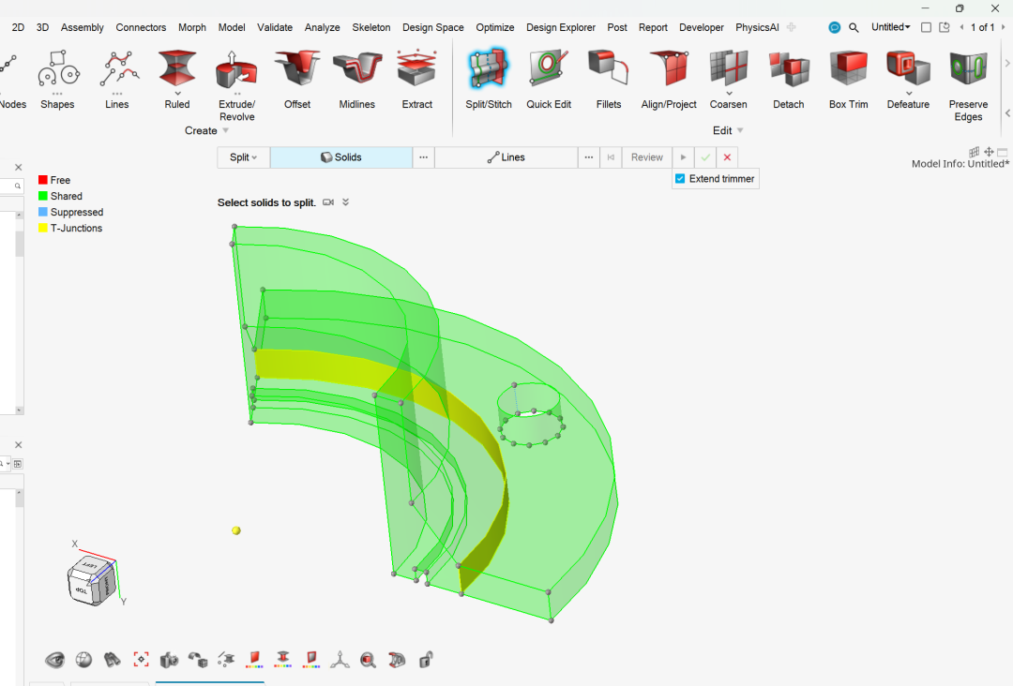The width and height of the screenshot is (1013, 686).
Task: Choose the Fillets tool icon
Action: click(608, 70)
